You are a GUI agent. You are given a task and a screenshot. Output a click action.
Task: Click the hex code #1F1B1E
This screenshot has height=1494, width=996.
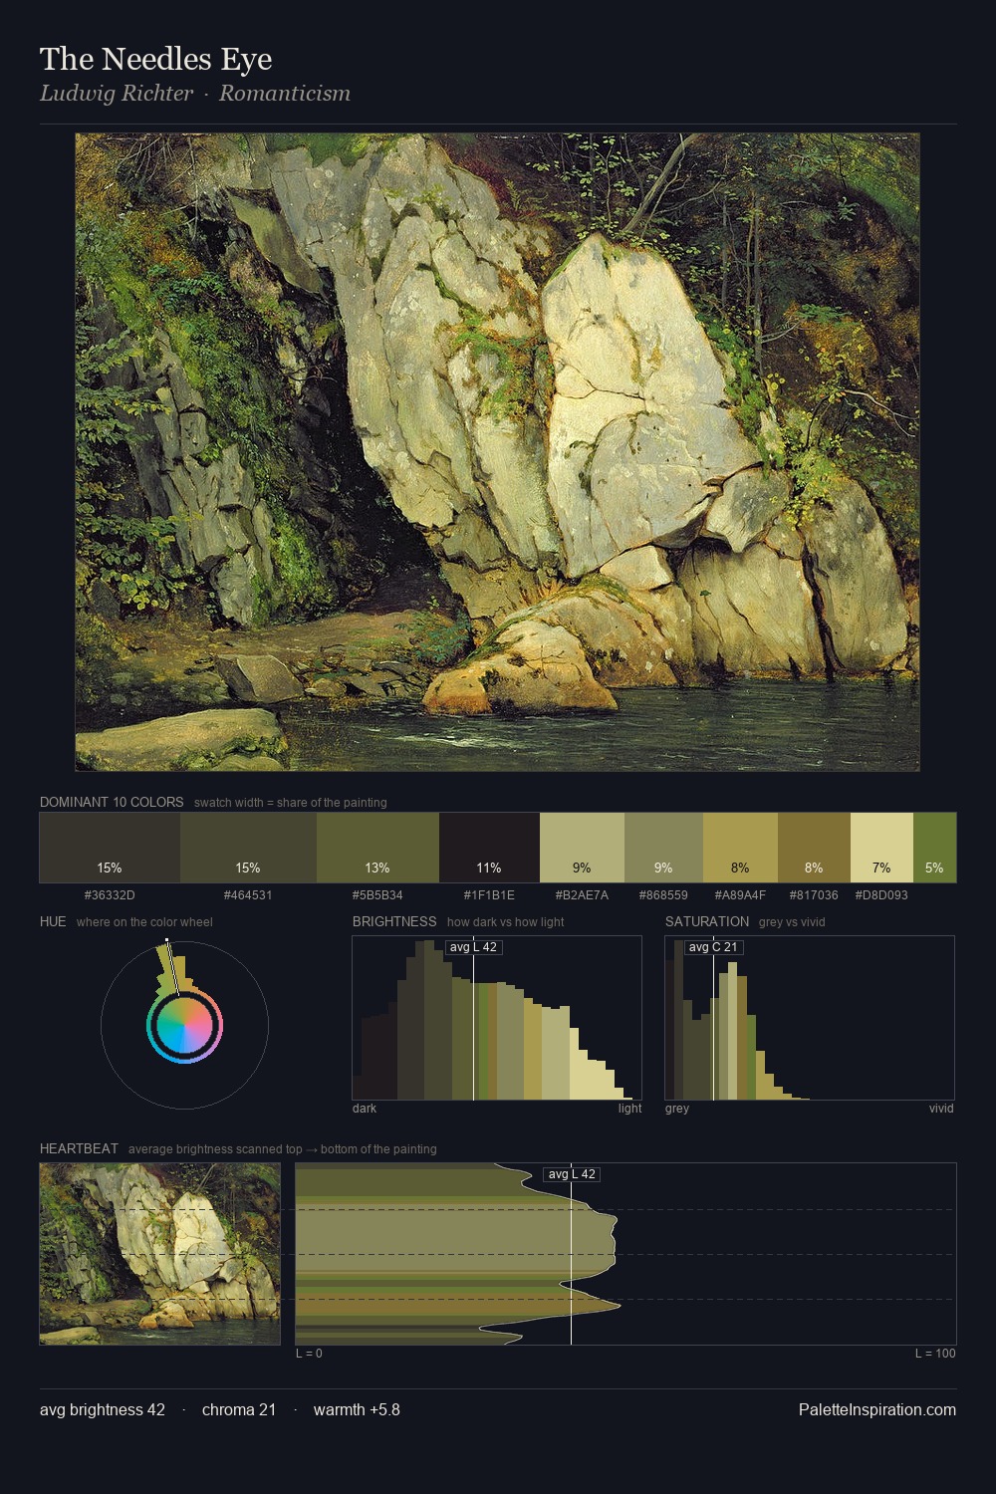click(x=489, y=895)
